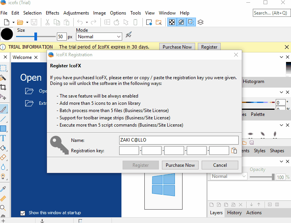Click the Undo arrow icon
Screen dimensions: 291x223
pos(80,22)
